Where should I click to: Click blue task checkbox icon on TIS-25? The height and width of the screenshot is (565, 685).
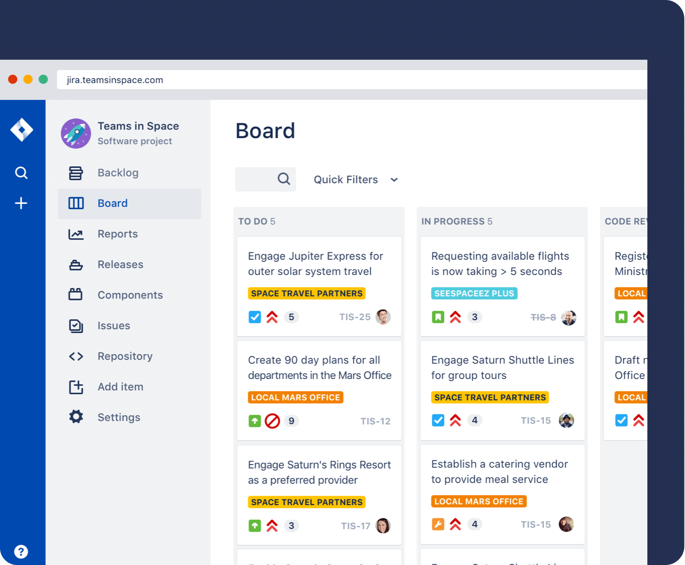click(255, 317)
